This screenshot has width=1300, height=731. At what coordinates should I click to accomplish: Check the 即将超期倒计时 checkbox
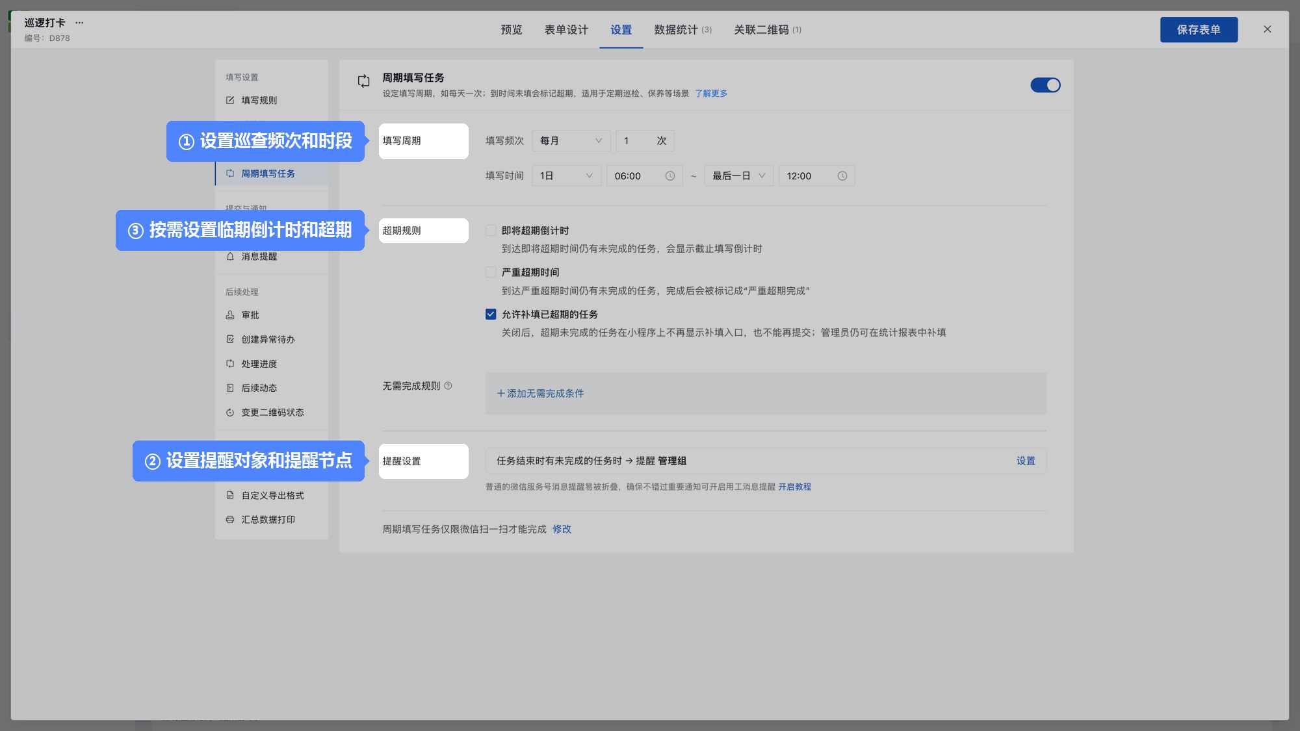[x=491, y=231]
